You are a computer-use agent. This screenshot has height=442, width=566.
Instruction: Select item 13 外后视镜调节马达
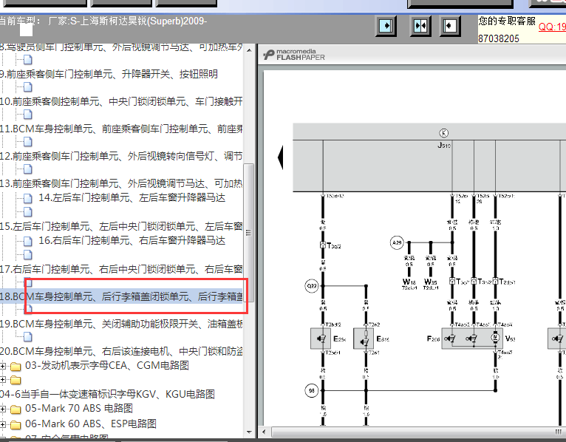(121, 183)
